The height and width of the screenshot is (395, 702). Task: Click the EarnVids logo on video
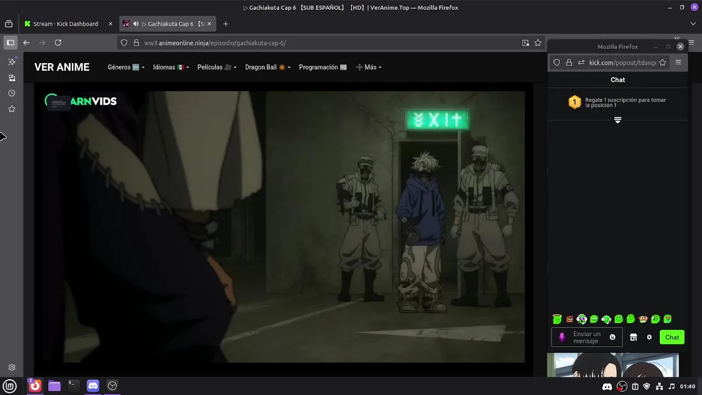pos(81,101)
